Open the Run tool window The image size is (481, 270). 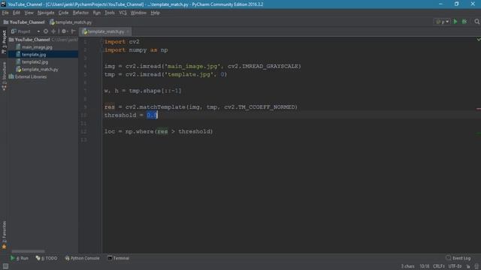coord(20,258)
